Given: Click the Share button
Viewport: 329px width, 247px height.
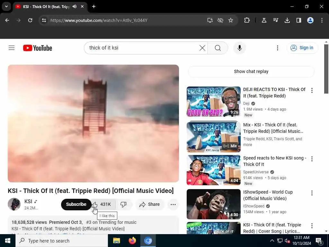Looking at the screenshot, I should (x=150, y=204).
